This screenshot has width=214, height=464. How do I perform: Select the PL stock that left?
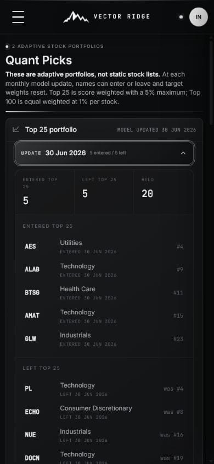104,389
